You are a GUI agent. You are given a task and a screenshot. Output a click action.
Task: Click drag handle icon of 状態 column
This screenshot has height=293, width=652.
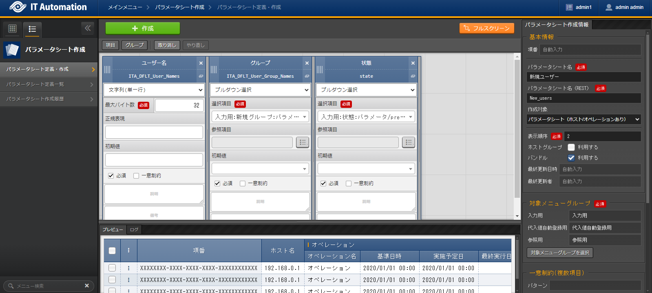click(x=320, y=70)
